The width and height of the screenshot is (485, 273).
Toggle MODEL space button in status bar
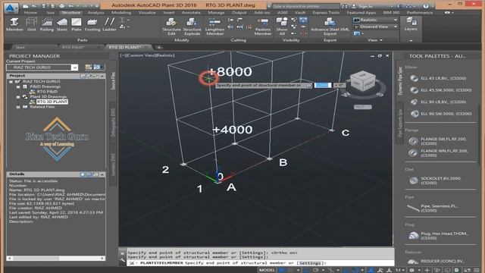click(x=268, y=270)
